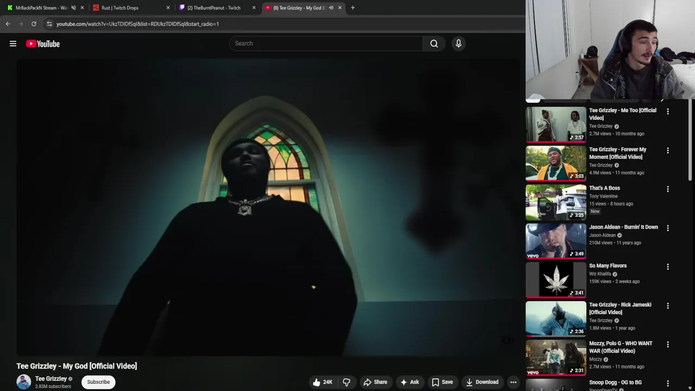Image resolution: width=695 pixels, height=391 pixels.
Task: Click Wiz Khalifa channel name
Action: (600, 274)
